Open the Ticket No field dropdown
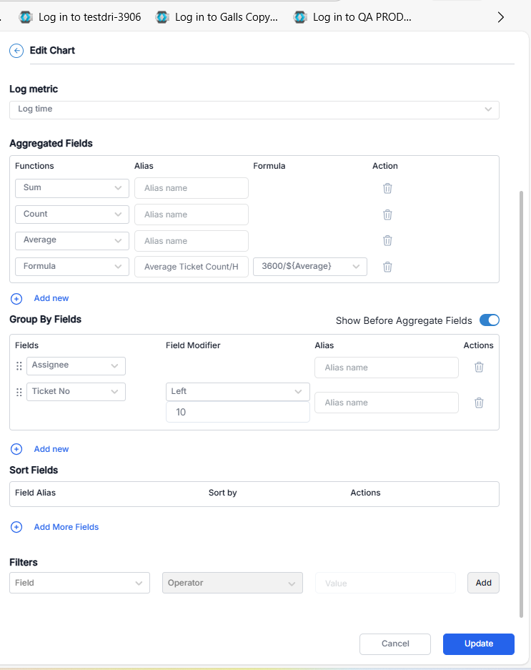The height and width of the screenshot is (670, 531). 76,392
